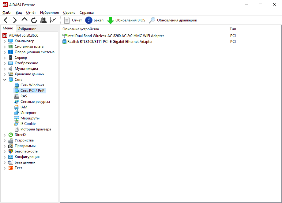Click the Отчёт toolbar button
This screenshot has width=282, height=203.
[73, 20]
